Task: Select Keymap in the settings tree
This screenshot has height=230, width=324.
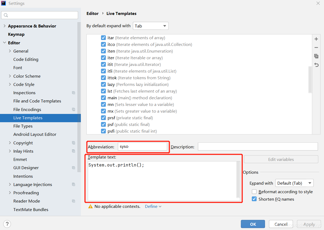Action: click(x=16, y=34)
